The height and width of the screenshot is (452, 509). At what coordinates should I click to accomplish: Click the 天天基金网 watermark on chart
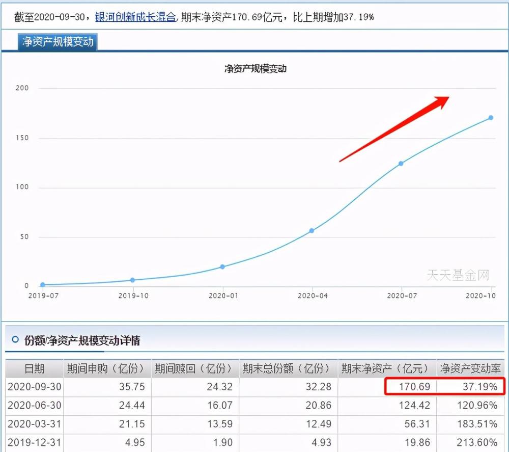(458, 275)
